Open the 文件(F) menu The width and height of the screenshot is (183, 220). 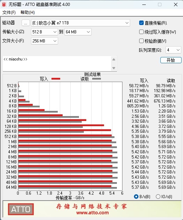9,13
